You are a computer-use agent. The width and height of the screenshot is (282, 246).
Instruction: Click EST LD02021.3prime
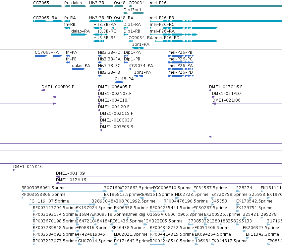click(x=131, y=234)
